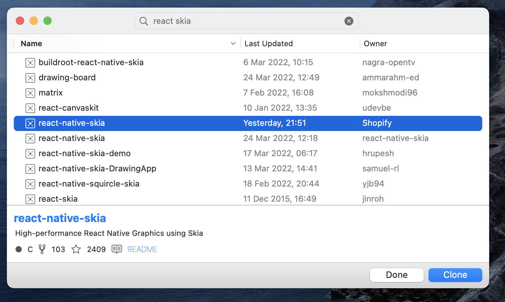Screen dimensions: 505x302
Task: Click the language color dot next to C
Action: tap(19, 249)
